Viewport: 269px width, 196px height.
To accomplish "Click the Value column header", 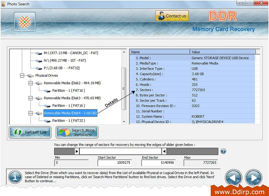I will 223,52.
